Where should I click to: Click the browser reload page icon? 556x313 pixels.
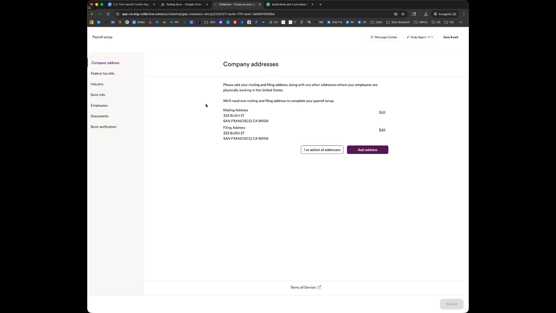tap(108, 14)
